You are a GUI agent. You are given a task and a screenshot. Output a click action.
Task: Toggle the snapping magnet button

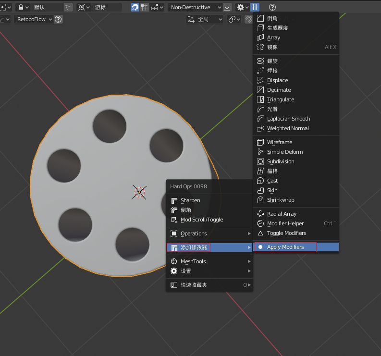(x=135, y=7)
